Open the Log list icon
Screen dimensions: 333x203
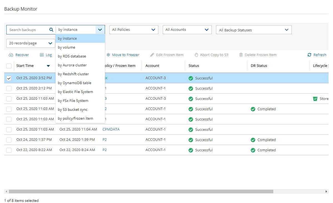click(42, 55)
